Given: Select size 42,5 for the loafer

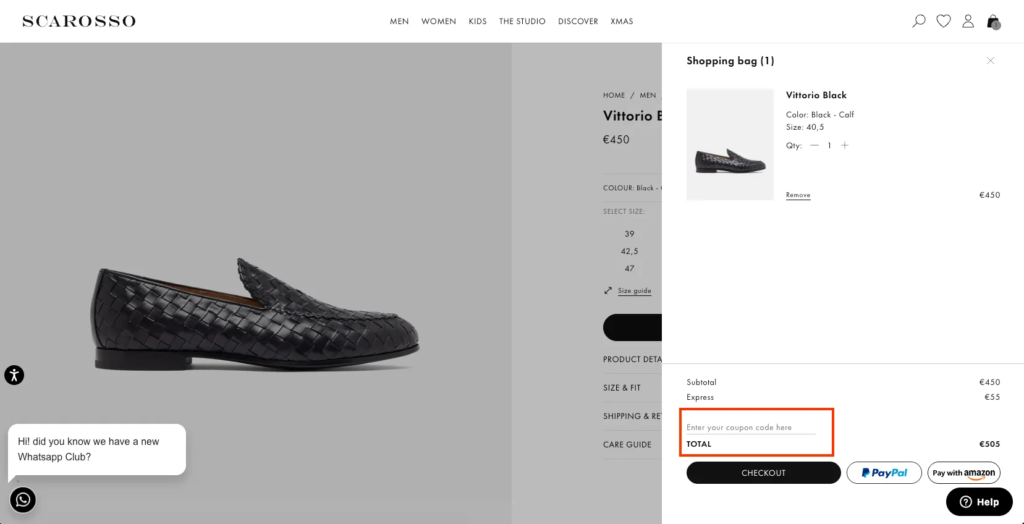Looking at the screenshot, I should 629,251.
